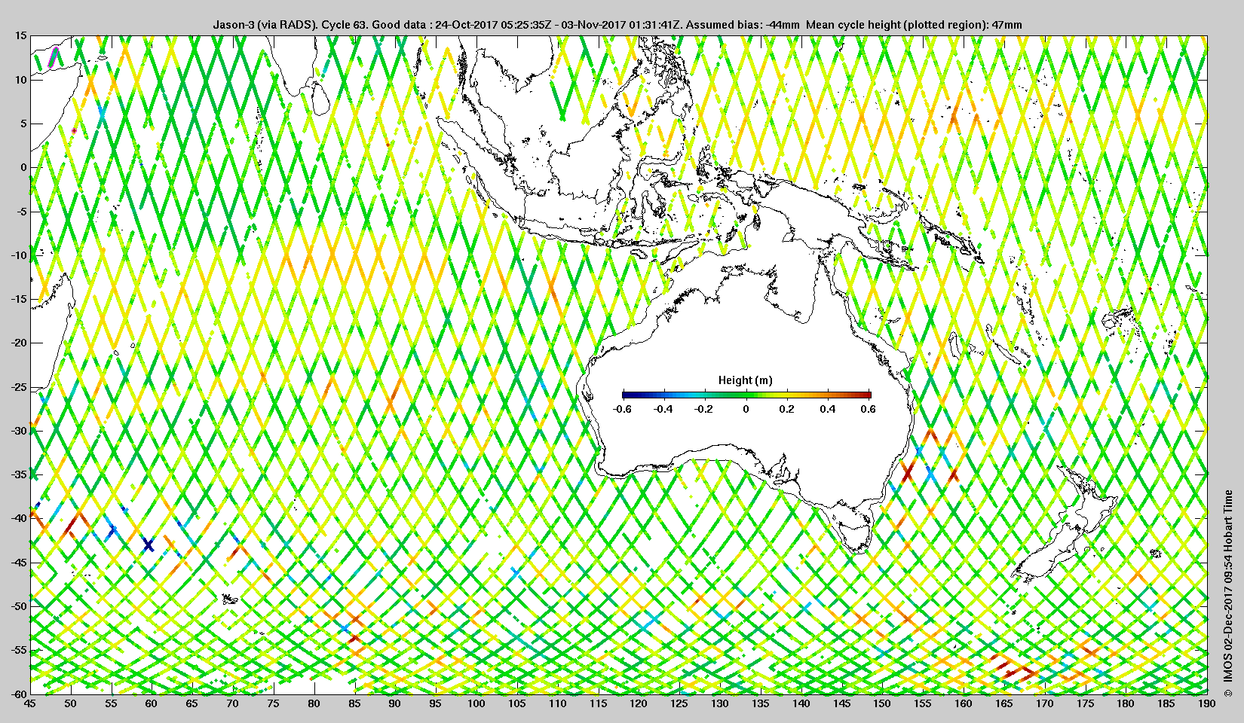Click the longitude axis label '175'

coord(1085,703)
